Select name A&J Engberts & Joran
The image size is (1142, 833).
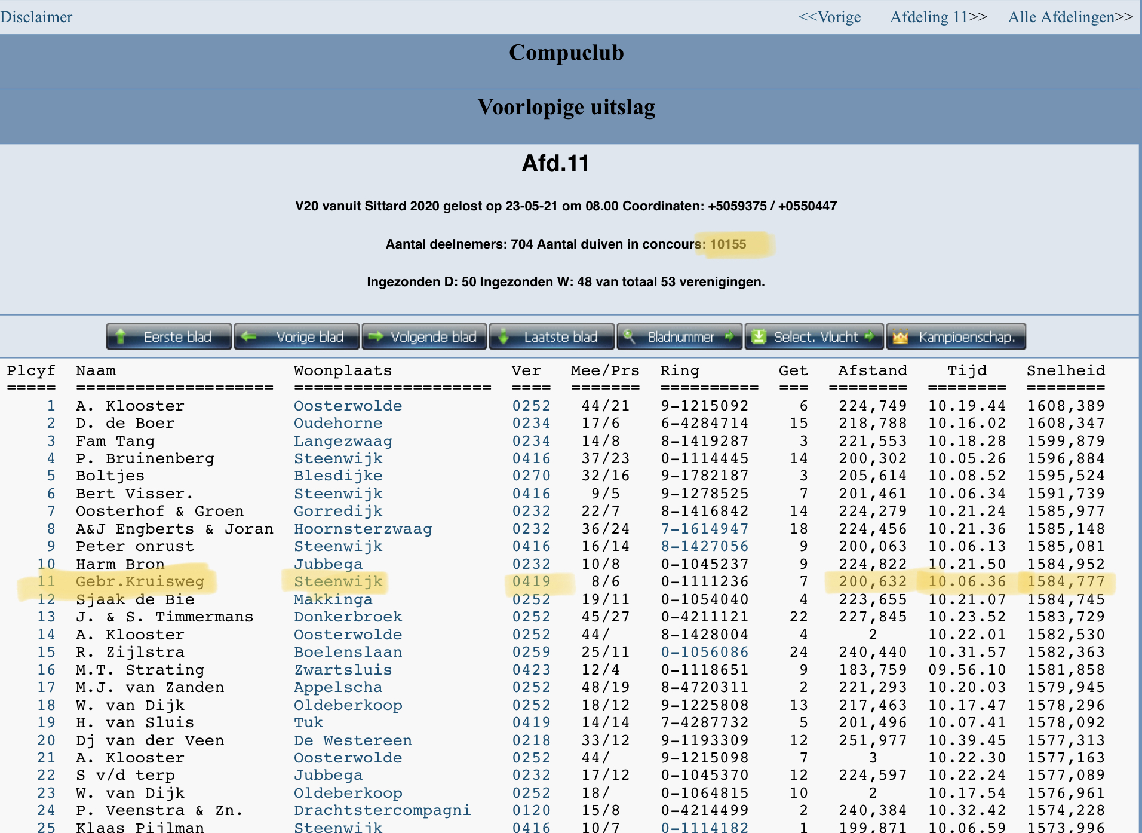[174, 529]
